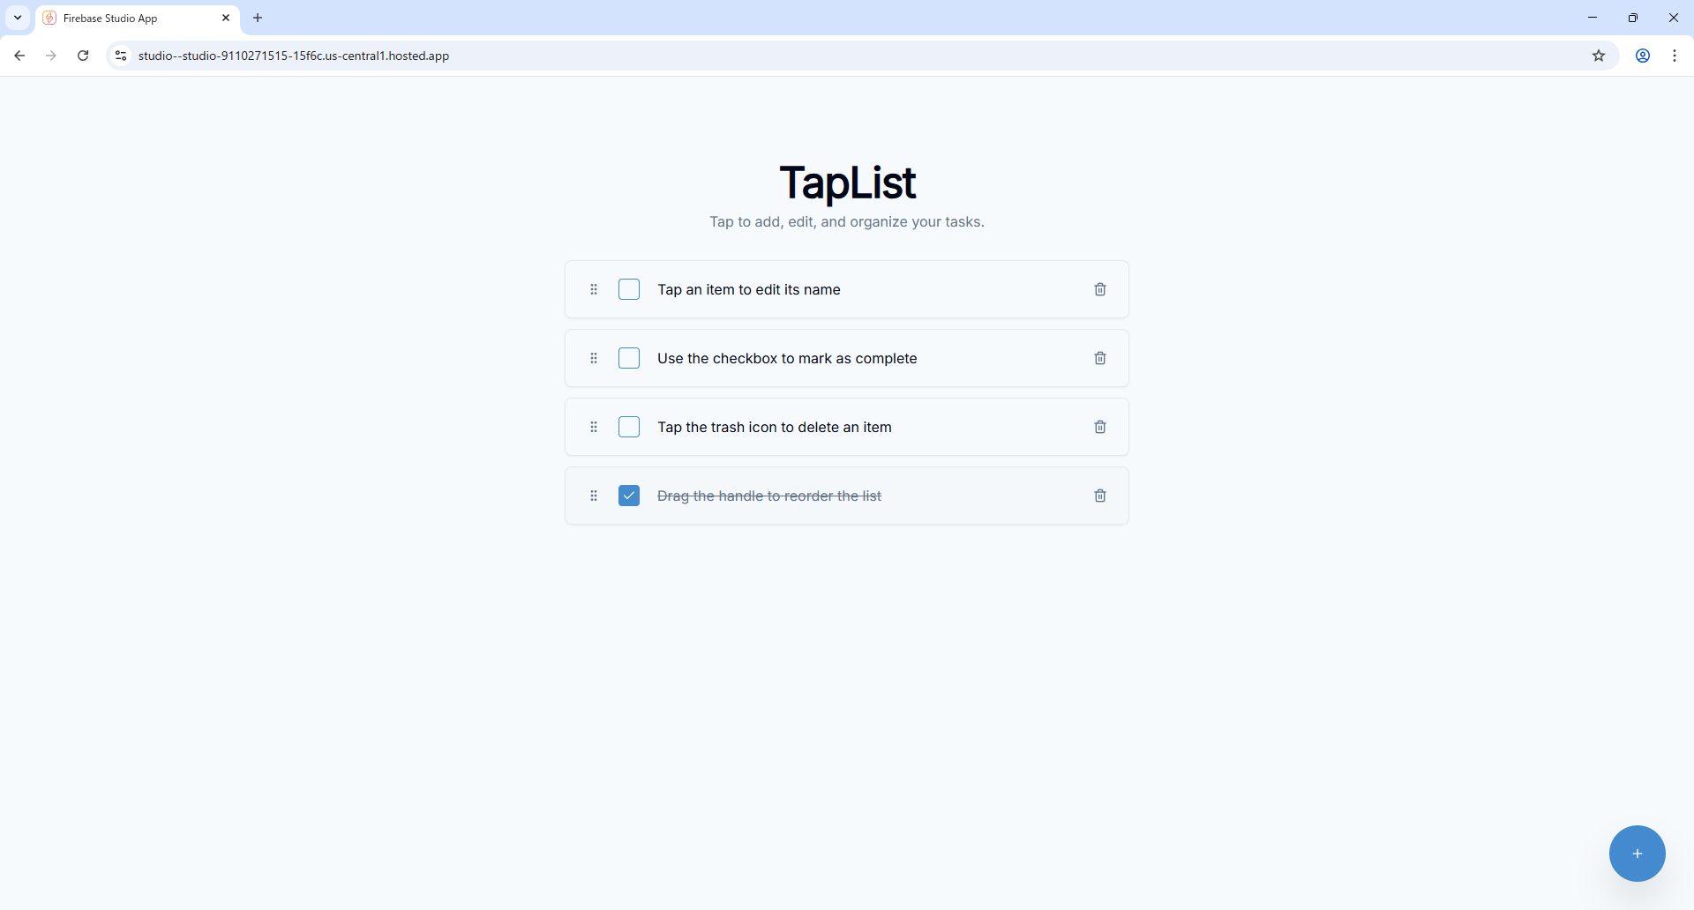The height and width of the screenshot is (910, 1694).
Task: Open the site information panel in the address bar
Action: [x=120, y=55]
